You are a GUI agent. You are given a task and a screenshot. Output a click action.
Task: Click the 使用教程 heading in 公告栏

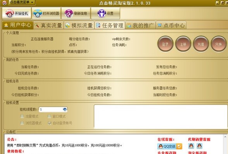click(x=16, y=151)
